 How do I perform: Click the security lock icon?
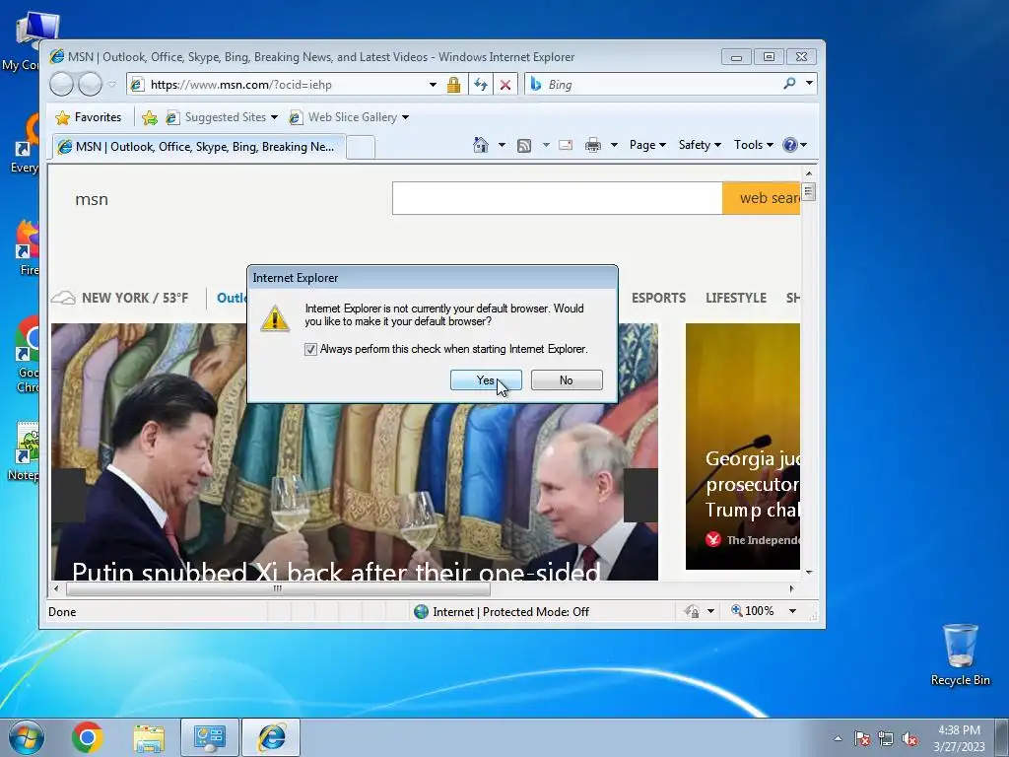[453, 85]
